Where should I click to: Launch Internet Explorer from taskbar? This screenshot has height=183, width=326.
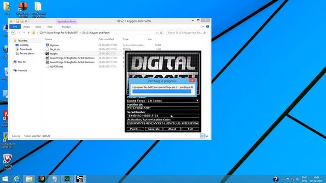click(x=16, y=179)
